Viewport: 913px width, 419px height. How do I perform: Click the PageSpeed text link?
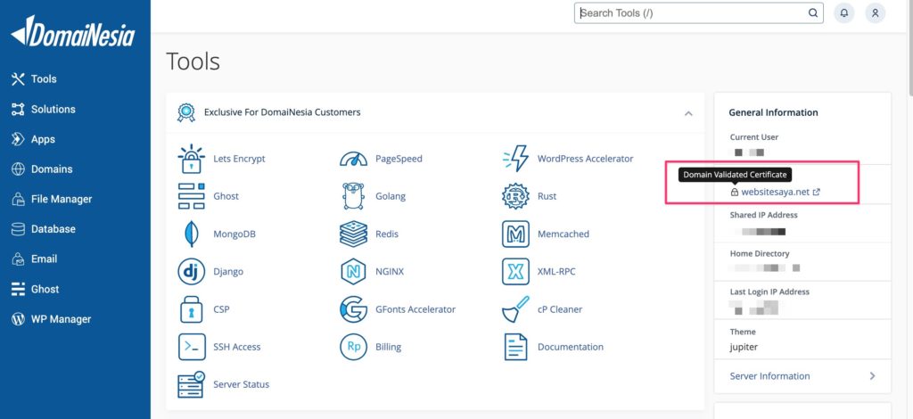coord(399,159)
